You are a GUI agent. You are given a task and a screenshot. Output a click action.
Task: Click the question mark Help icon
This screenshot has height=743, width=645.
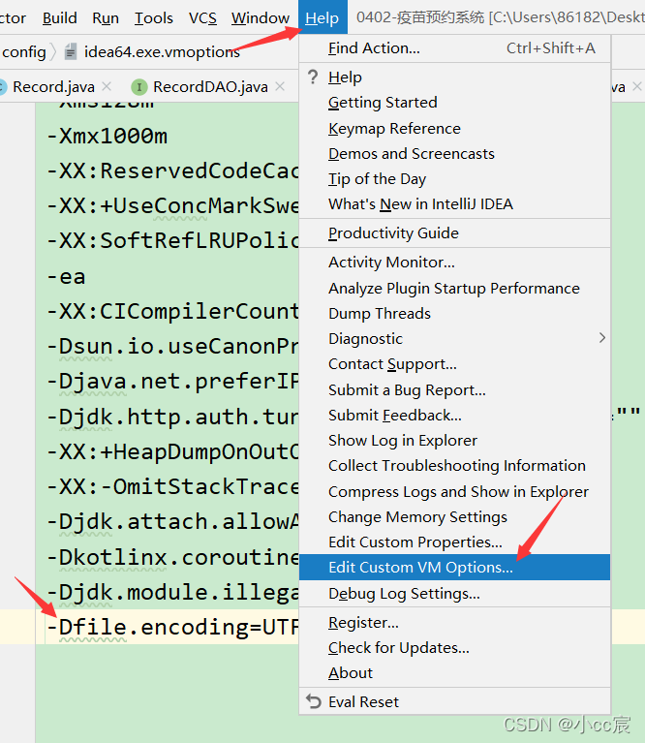[313, 77]
